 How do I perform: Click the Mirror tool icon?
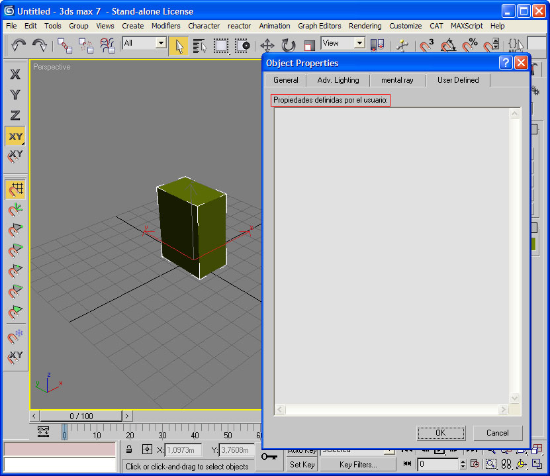(x=377, y=45)
